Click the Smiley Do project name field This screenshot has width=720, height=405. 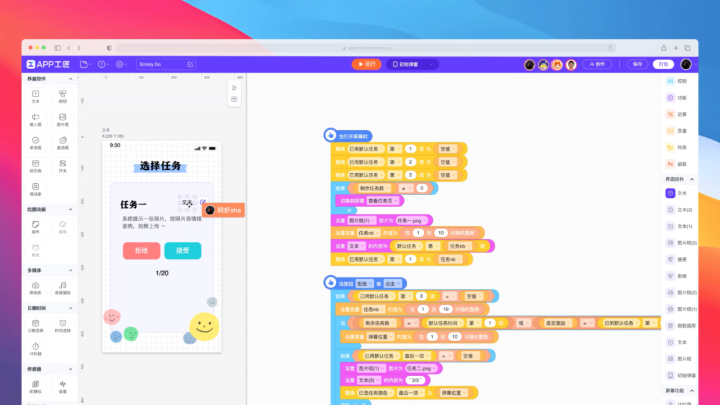click(166, 64)
